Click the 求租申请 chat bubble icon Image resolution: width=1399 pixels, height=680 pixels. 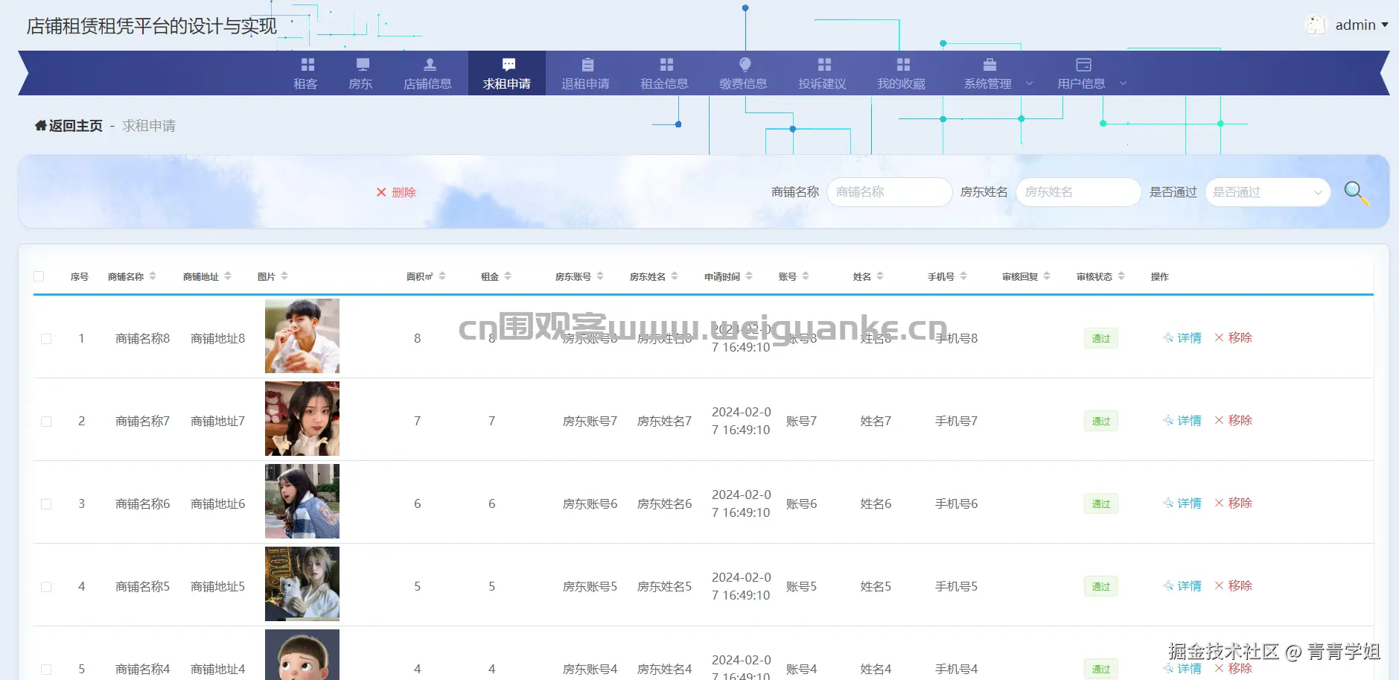509,65
